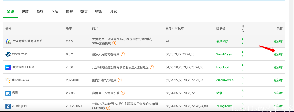Switch to the 博客 tab
The height and width of the screenshot is (112, 294).
[x=69, y=11]
